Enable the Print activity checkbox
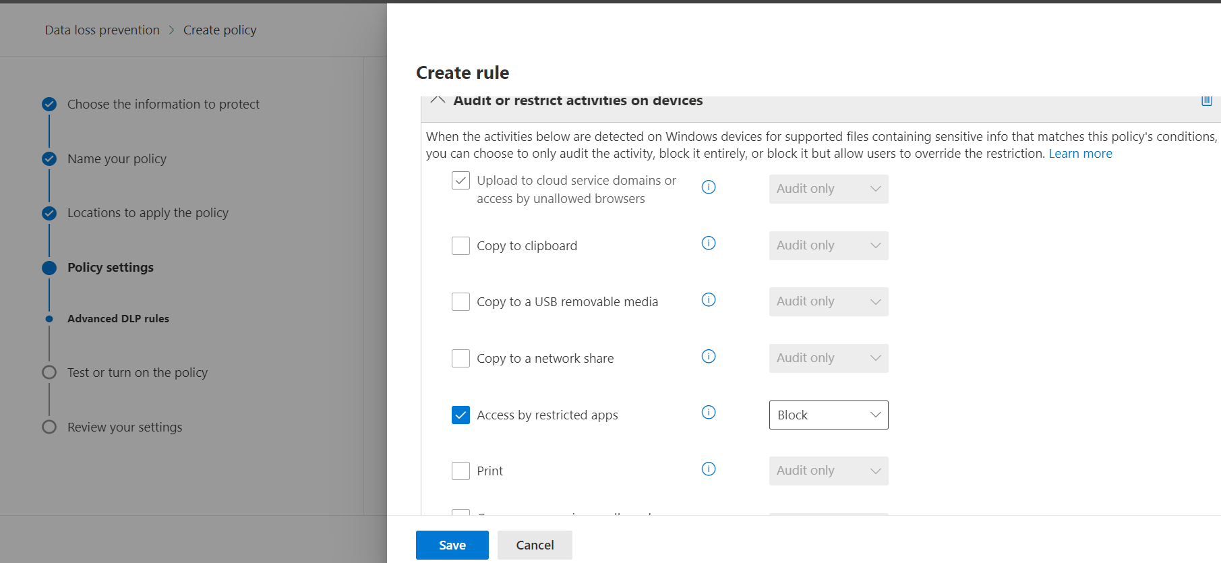Image resolution: width=1221 pixels, height=563 pixels. pyautogui.click(x=460, y=471)
